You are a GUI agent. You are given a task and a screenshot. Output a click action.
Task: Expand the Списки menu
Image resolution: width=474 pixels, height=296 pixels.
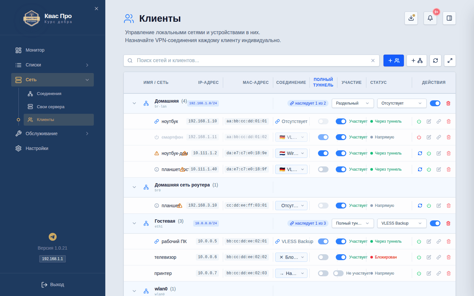pos(53,65)
